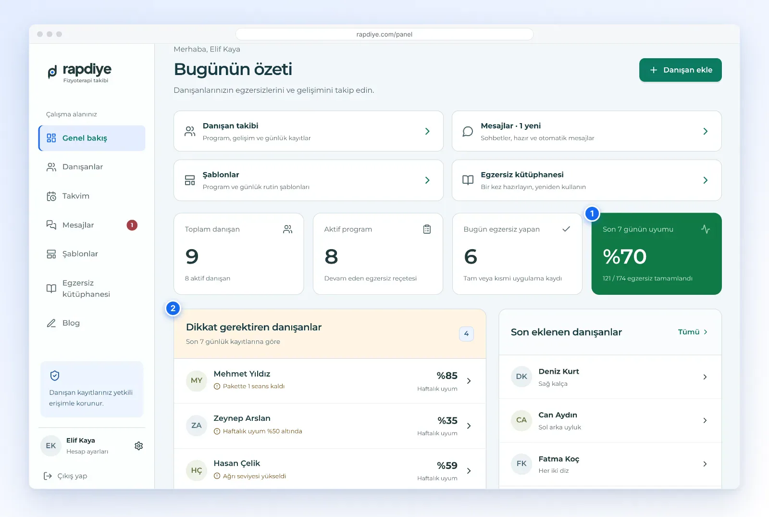Click Tümü link in Son eklenen danışanlar
The image size is (769, 517).
coord(693,332)
